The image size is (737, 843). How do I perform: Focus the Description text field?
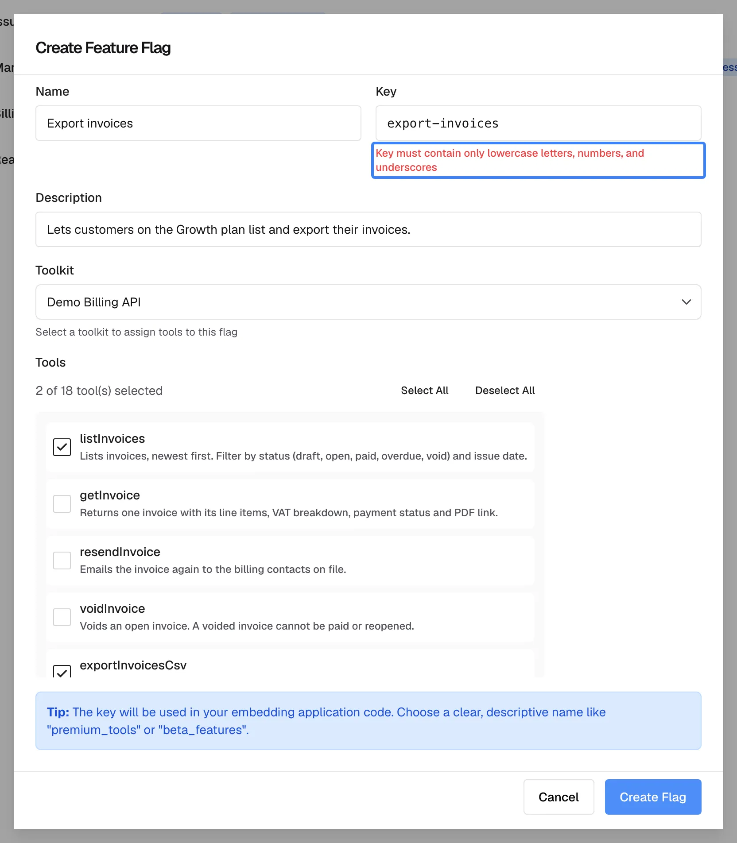click(368, 229)
